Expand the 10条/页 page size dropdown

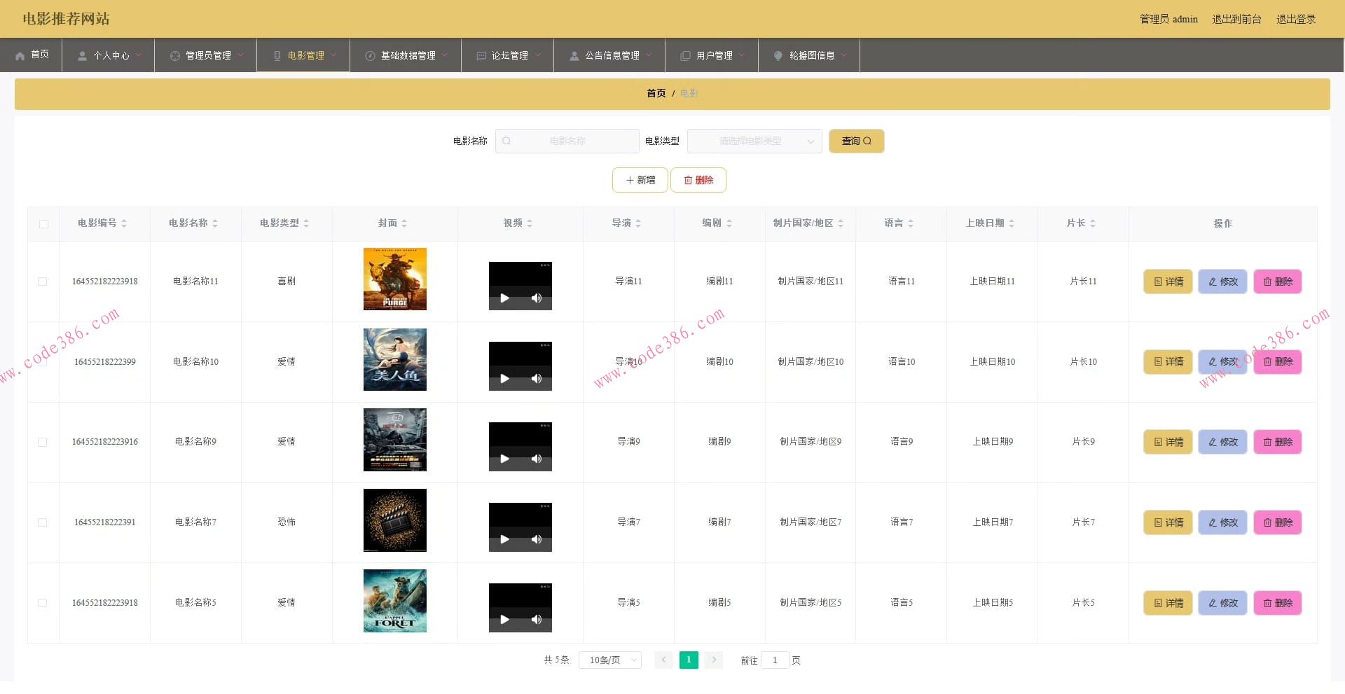pyautogui.click(x=609, y=660)
